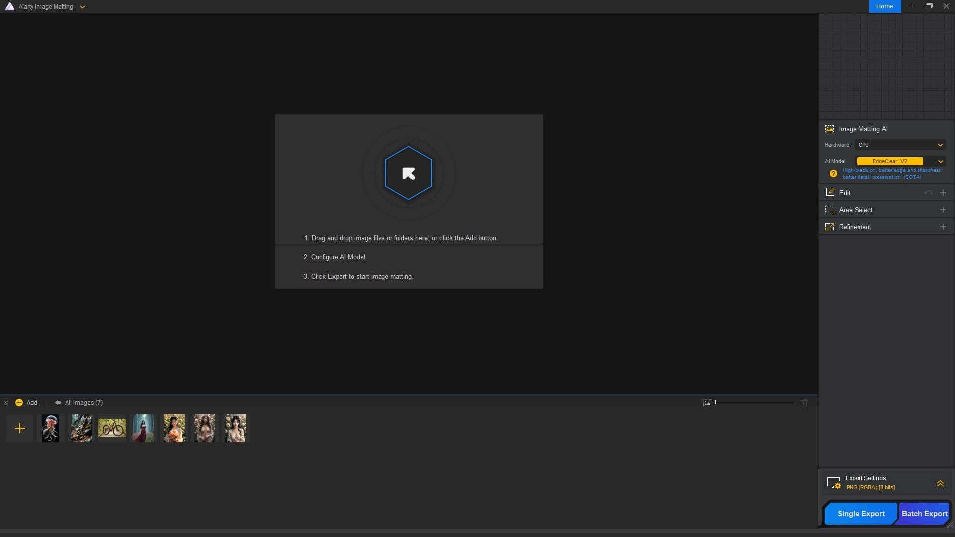Click the Refinement section label
The height and width of the screenshot is (537, 955).
(x=855, y=227)
